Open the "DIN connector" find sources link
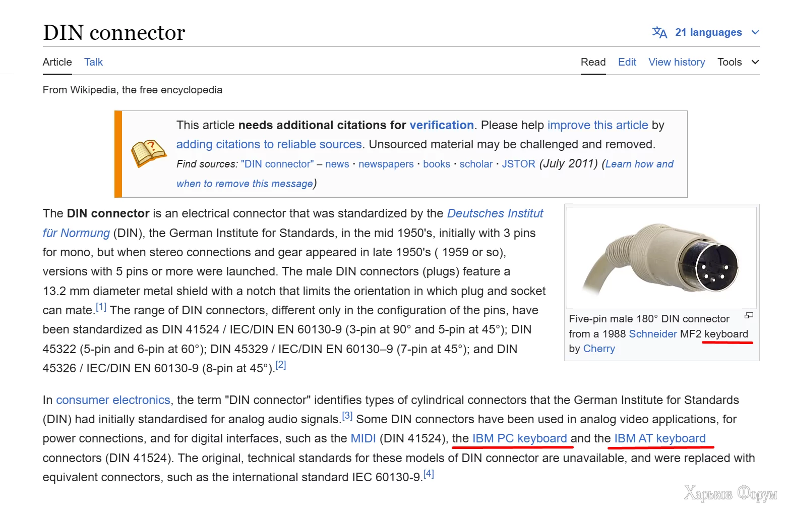Viewport: 786px width, 511px height. coord(277,164)
